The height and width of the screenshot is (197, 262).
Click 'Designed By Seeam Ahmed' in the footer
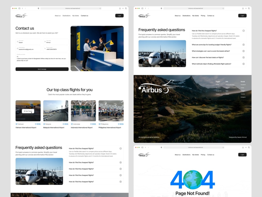(x=238, y=137)
